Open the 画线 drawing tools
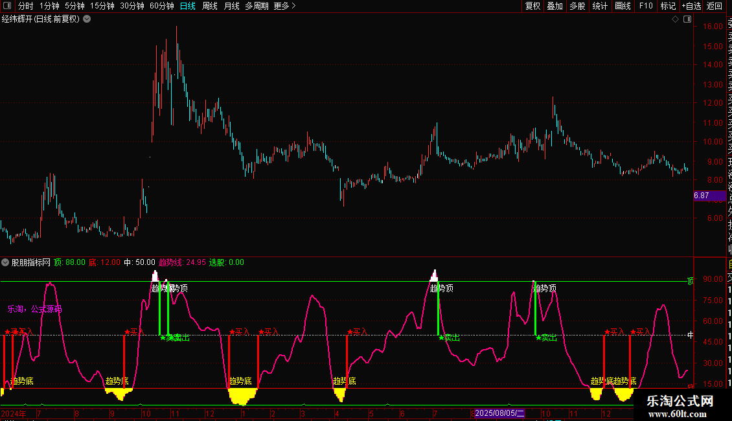The height and width of the screenshot is (421, 732). [x=623, y=6]
